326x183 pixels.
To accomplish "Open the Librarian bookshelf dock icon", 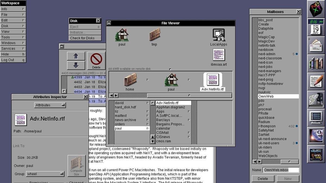I will [316, 63].
